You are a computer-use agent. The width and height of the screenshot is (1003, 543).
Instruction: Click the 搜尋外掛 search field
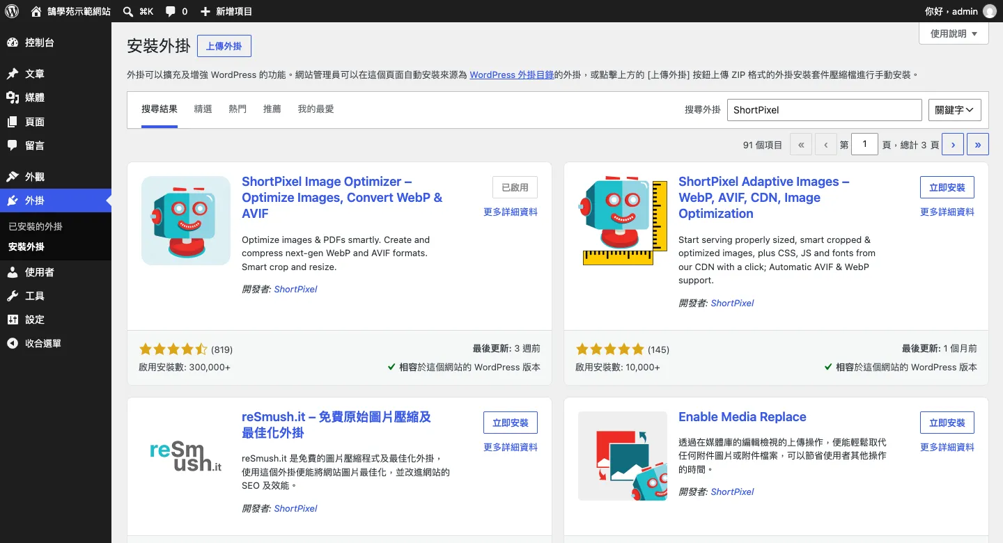[x=824, y=110]
